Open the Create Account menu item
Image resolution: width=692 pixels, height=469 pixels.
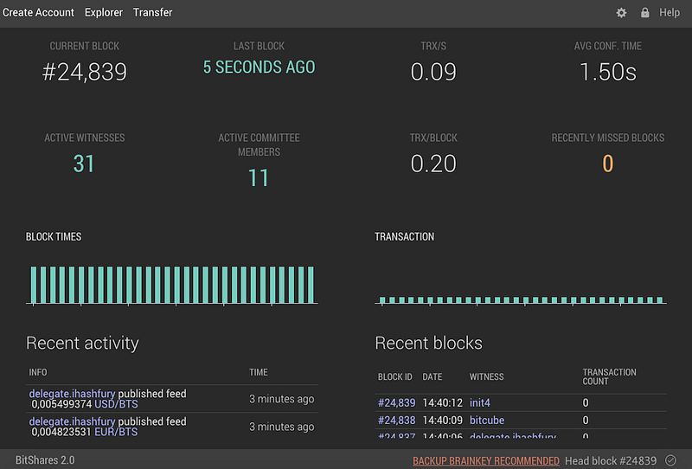tap(38, 12)
